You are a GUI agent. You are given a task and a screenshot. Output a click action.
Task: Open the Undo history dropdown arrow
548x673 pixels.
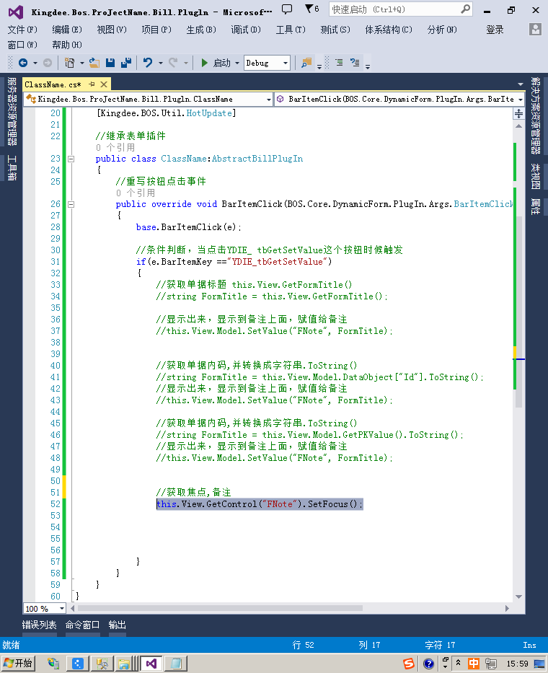161,63
